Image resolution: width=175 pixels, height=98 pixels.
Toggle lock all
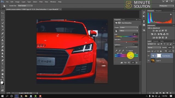[x=161, y=51]
